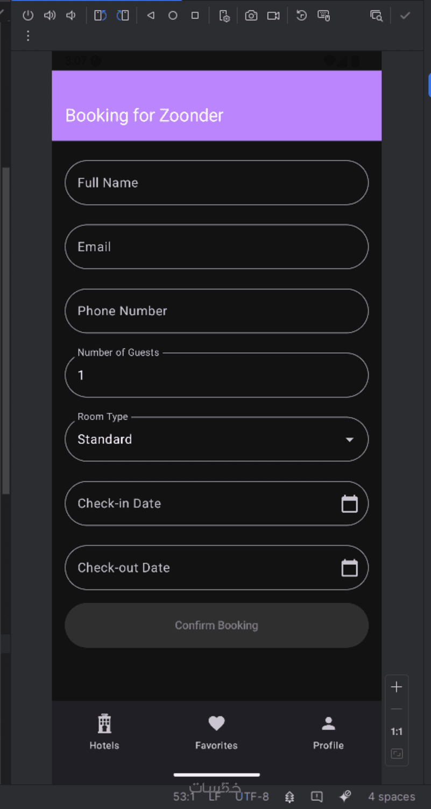The height and width of the screenshot is (809, 431).
Task: Open the emulator toolbar three-dot menu
Action: pos(28,36)
